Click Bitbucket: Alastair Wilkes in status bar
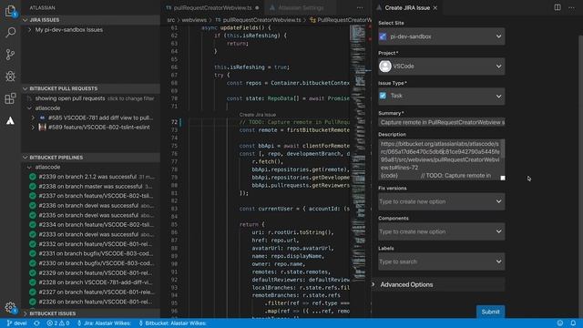The height and width of the screenshot is (328, 583). coord(172,323)
